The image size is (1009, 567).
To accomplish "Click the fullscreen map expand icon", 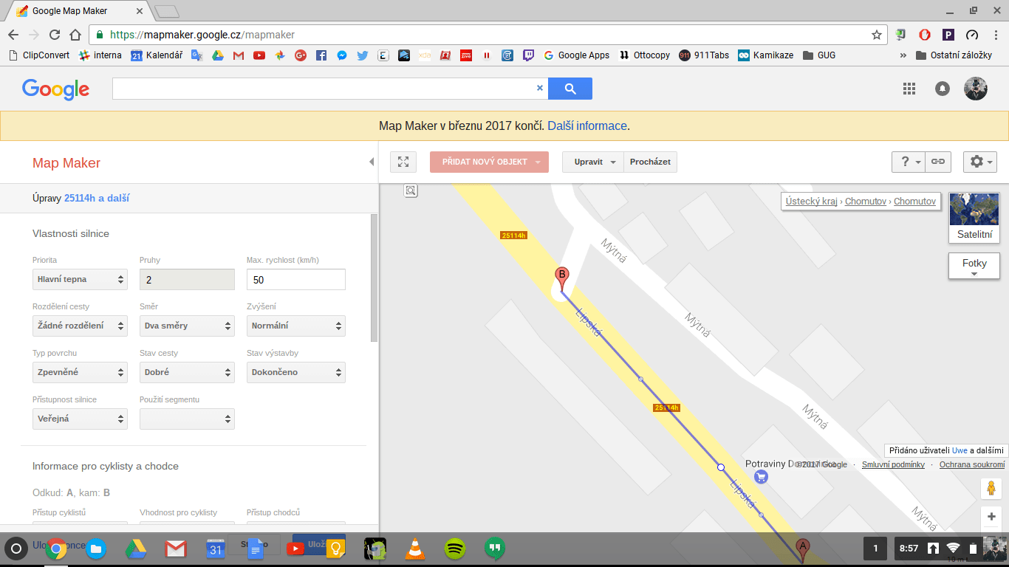I will point(403,162).
